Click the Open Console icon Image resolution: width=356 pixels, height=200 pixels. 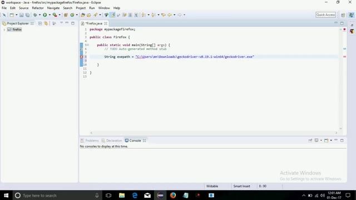pyautogui.click(x=326, y=141)
